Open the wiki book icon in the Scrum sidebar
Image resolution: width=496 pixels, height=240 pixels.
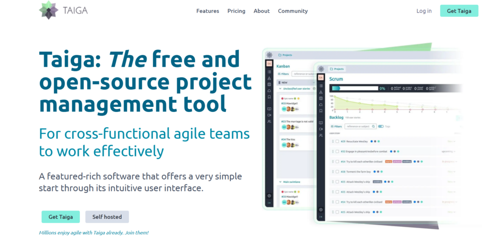[321, 123]
